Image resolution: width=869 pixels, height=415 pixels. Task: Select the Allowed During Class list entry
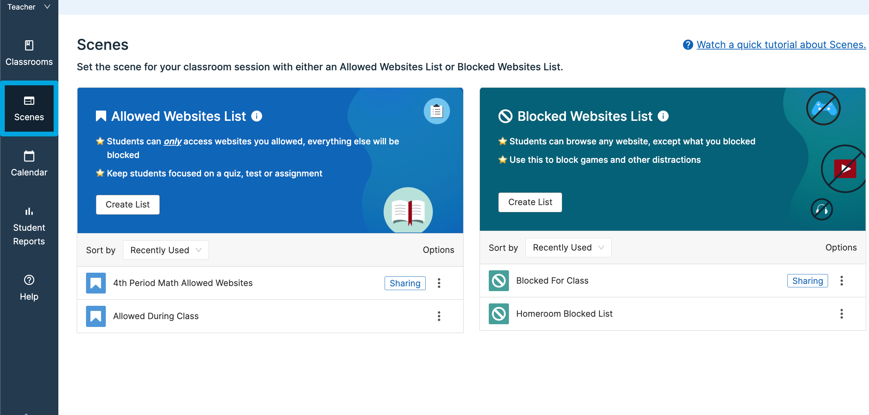coord(156,316)
